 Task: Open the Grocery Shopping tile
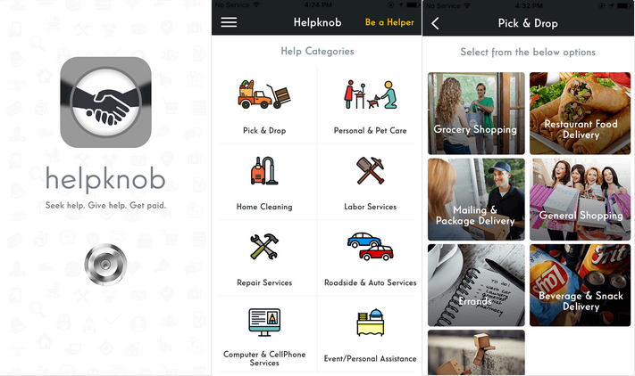click(x=476, y=113)
